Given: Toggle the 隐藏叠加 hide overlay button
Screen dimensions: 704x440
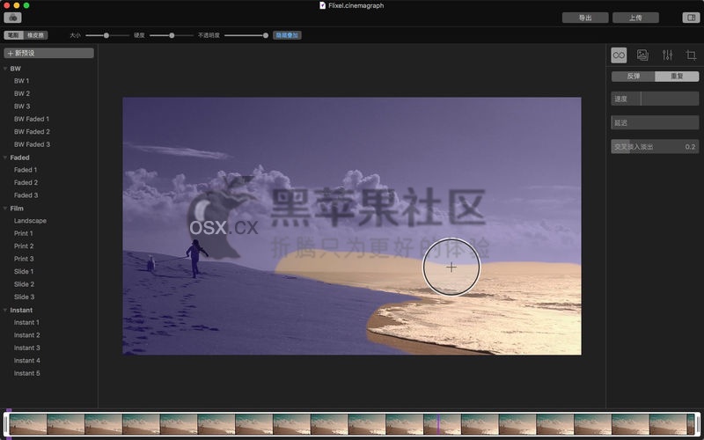Looking at the screenshot, I should pos(287,35).
